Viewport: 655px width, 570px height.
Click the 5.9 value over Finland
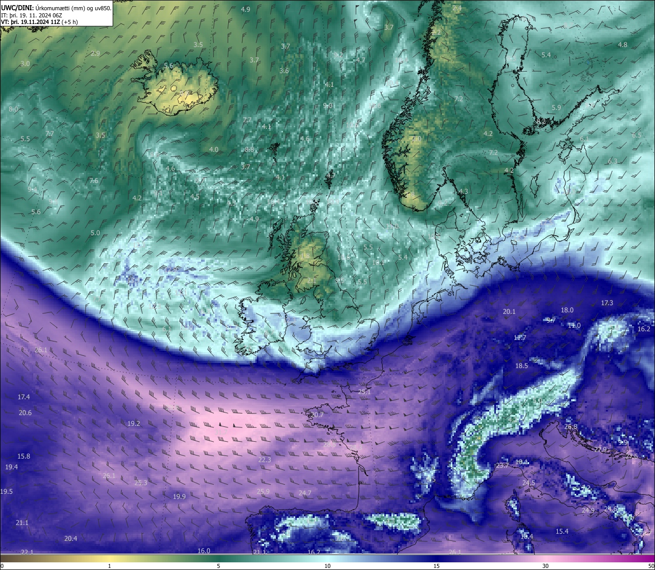click(556, 107)
